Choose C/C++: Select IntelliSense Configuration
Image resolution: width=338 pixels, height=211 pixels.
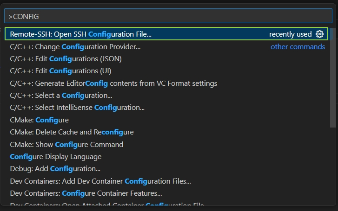166,108
